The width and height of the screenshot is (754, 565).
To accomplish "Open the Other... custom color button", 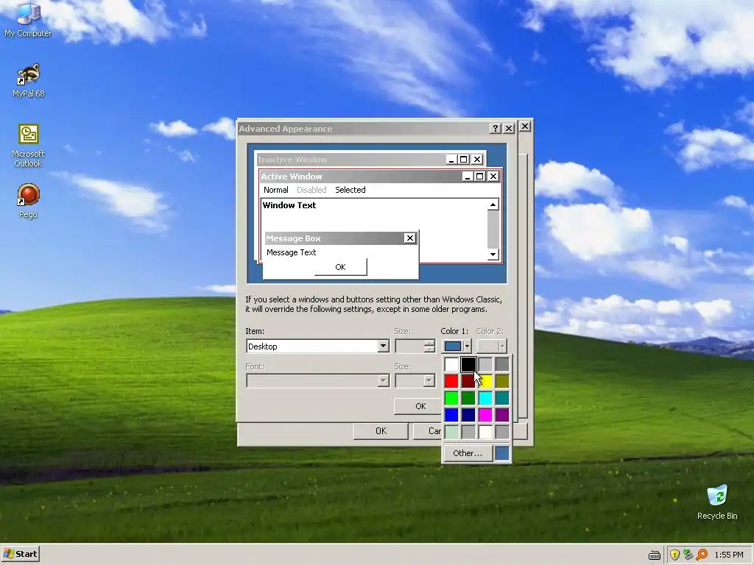I will tap(468, 453).
